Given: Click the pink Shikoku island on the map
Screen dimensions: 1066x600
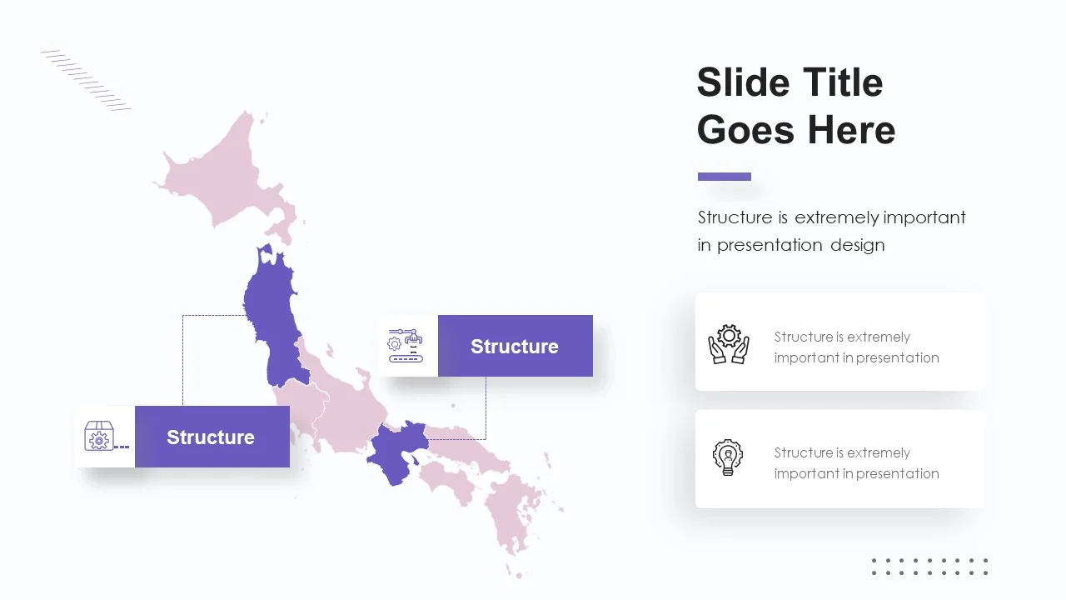Looking at the screenshot, I should pos(446,482).
